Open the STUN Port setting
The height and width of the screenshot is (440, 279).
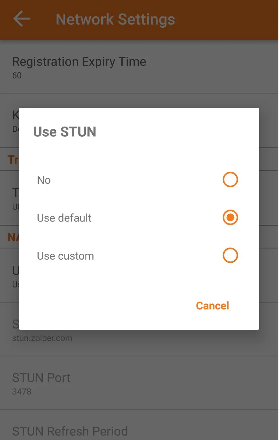[41, 378]
